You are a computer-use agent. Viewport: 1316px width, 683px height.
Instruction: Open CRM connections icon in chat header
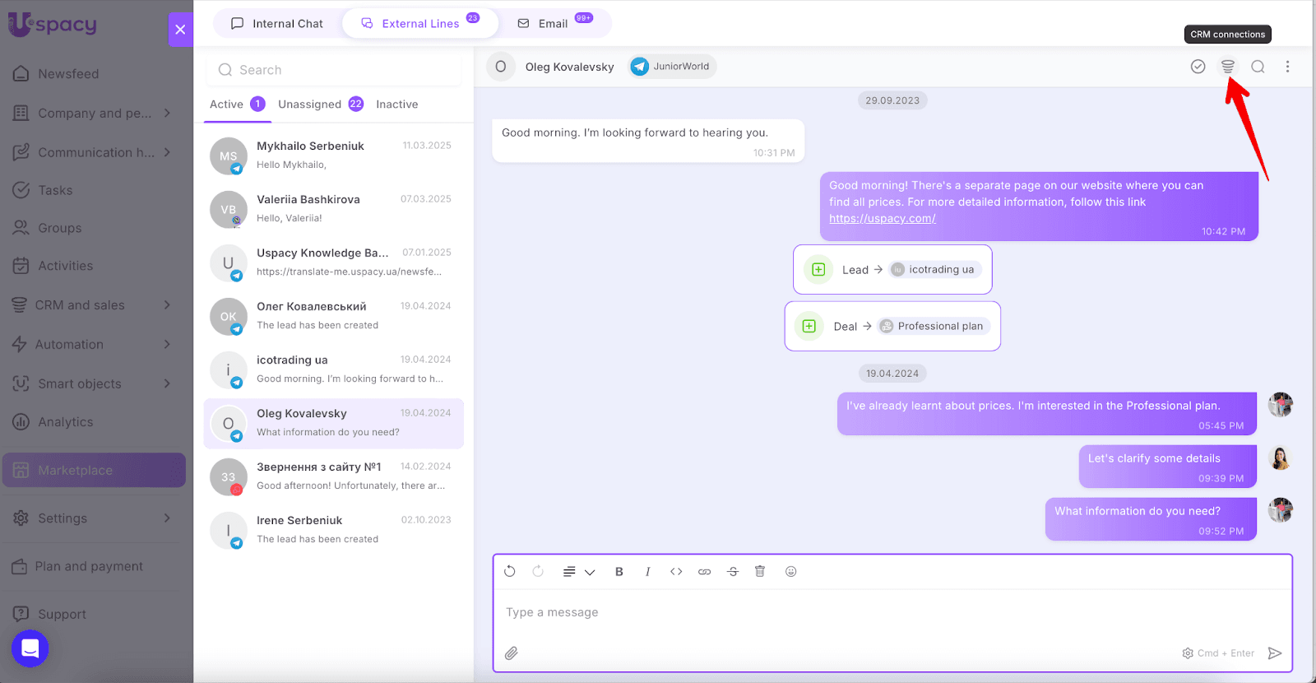[1228, 67]
